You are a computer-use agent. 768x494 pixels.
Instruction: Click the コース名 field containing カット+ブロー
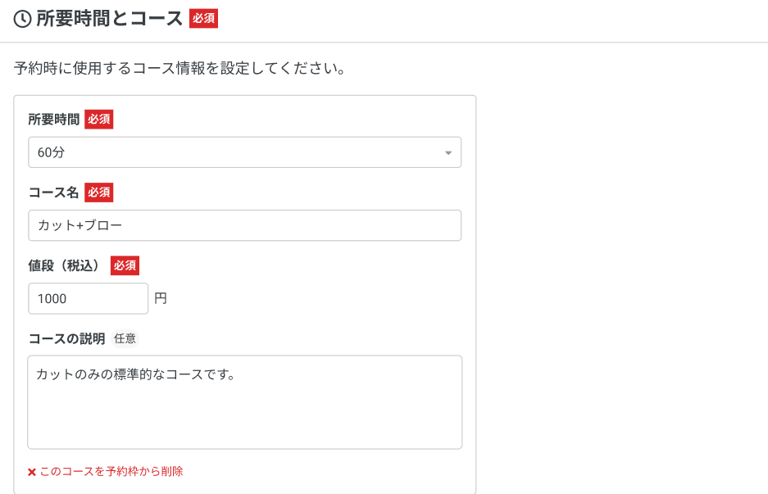244,225
